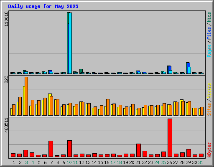Select day label 2 on the x-axis
Screen dimensions: 214x167
pyautogui.click(x=20, y=162)
